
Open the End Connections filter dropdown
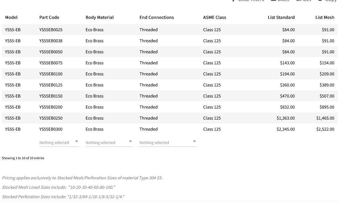click(x=168, y=142)
